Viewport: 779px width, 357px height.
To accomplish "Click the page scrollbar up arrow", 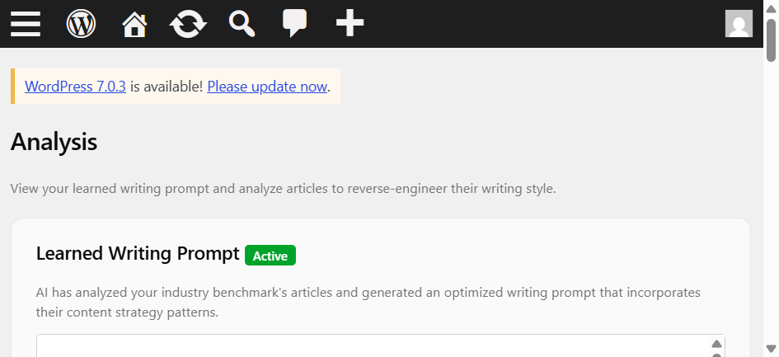I will point(771,10).
